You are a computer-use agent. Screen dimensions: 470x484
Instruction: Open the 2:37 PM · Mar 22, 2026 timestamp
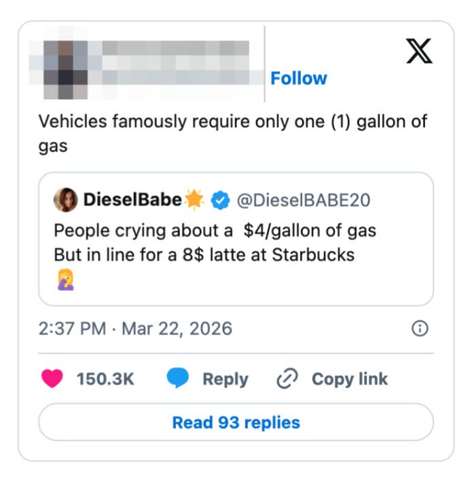click(135, 329)
